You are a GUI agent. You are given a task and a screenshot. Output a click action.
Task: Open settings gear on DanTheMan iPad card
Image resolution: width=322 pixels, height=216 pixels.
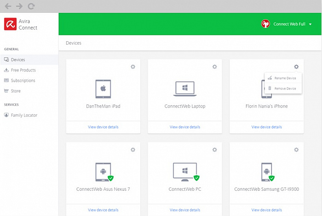(133, 67)
